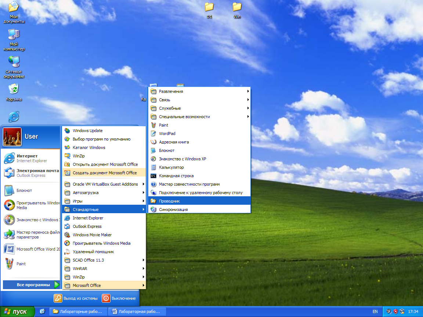Switch language via EN indicator in taskbar
This screenshot has width=423, height=317.
tap(375, 311)
